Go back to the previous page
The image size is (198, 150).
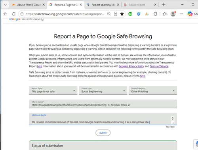point(5,14)
